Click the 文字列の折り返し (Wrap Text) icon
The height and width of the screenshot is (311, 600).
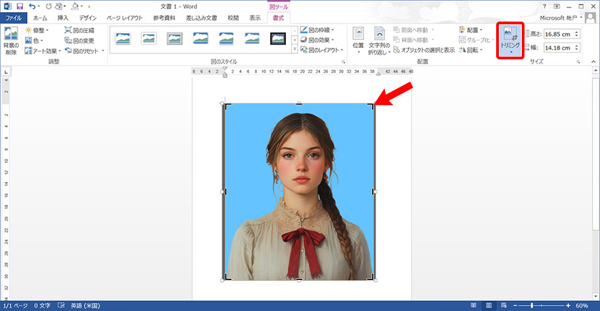[x=380, y=39]
